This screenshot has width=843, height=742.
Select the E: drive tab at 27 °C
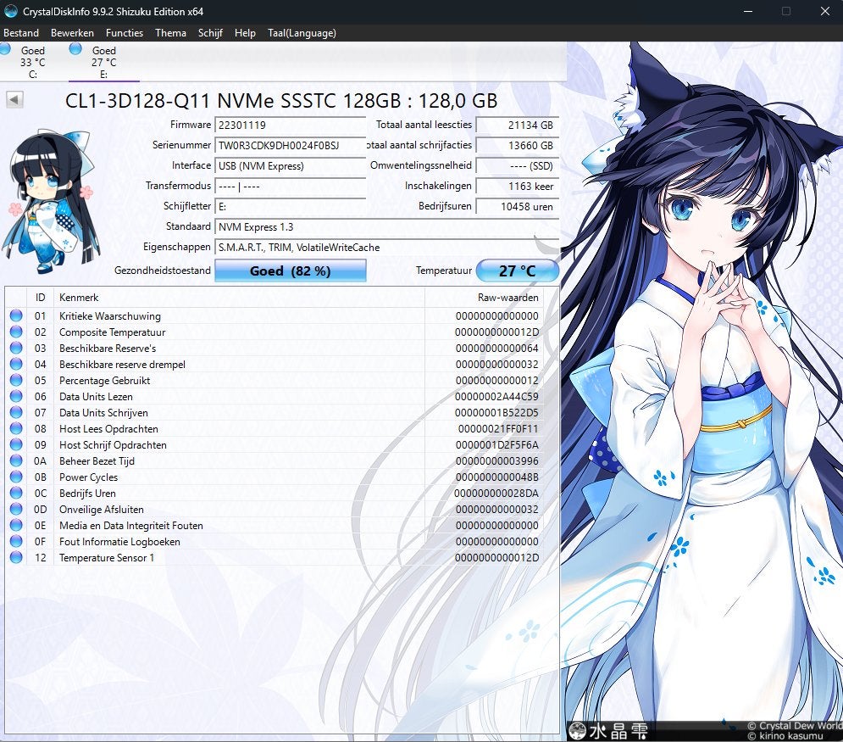(x=103, y=62)
